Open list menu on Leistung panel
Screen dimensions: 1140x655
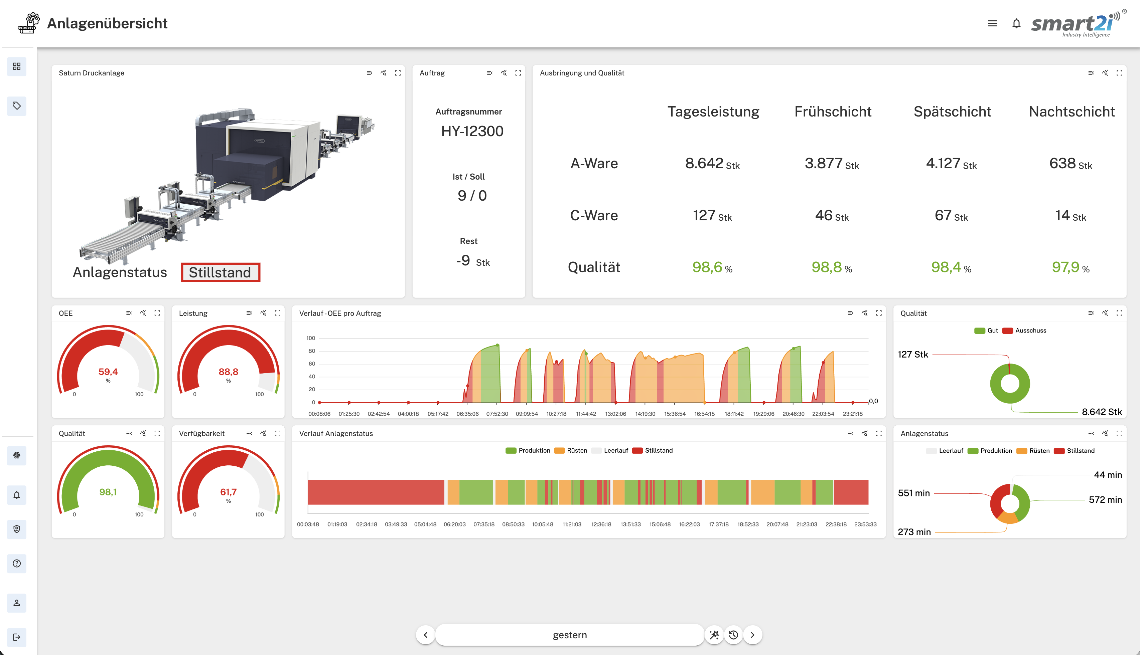(x=249, y=313)
